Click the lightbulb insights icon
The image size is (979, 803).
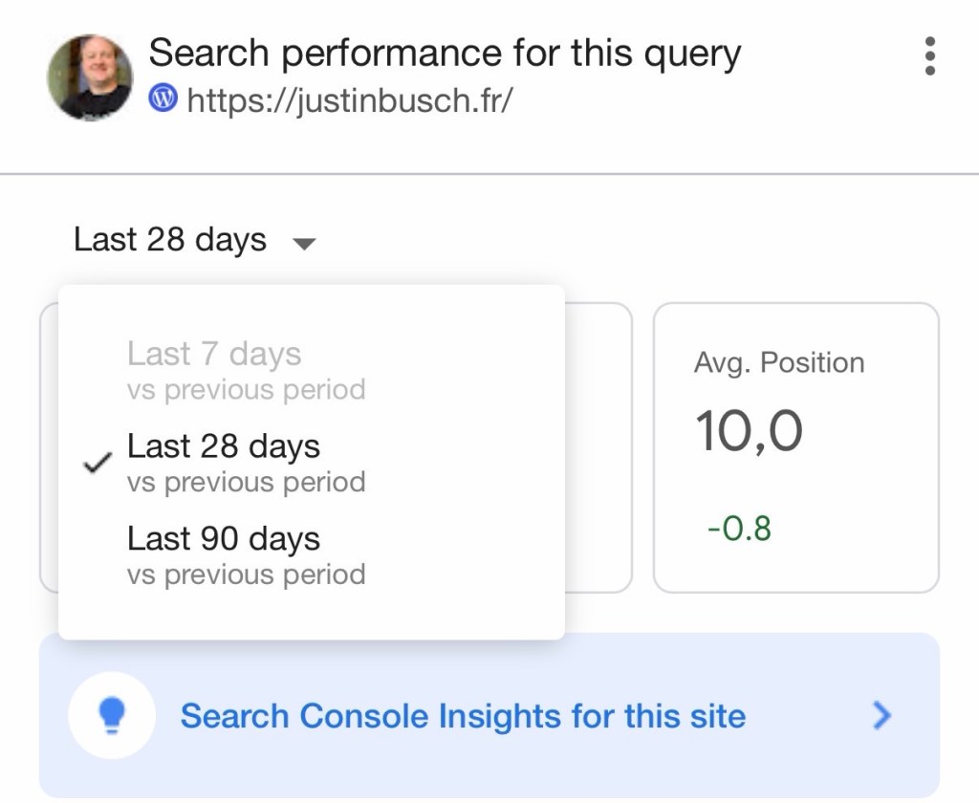point(112,715)
